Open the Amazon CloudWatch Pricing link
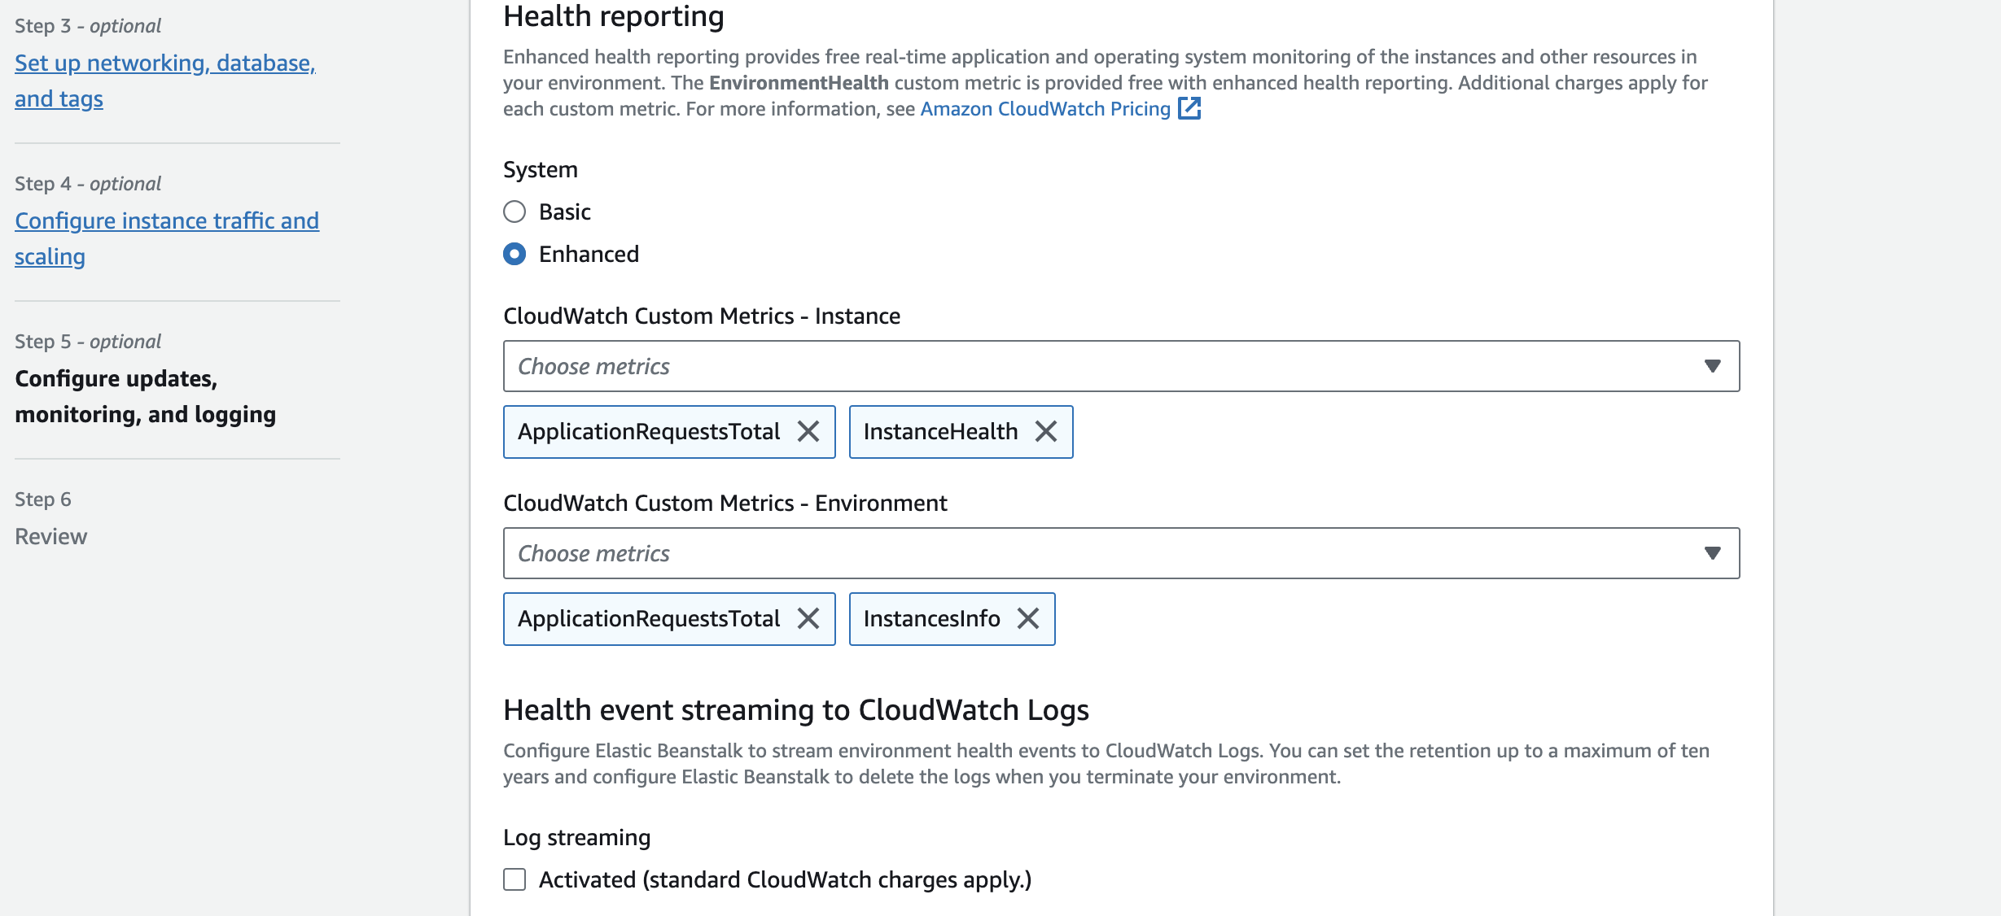Viewport: 2001px width, 916px height. [1044, 109]
